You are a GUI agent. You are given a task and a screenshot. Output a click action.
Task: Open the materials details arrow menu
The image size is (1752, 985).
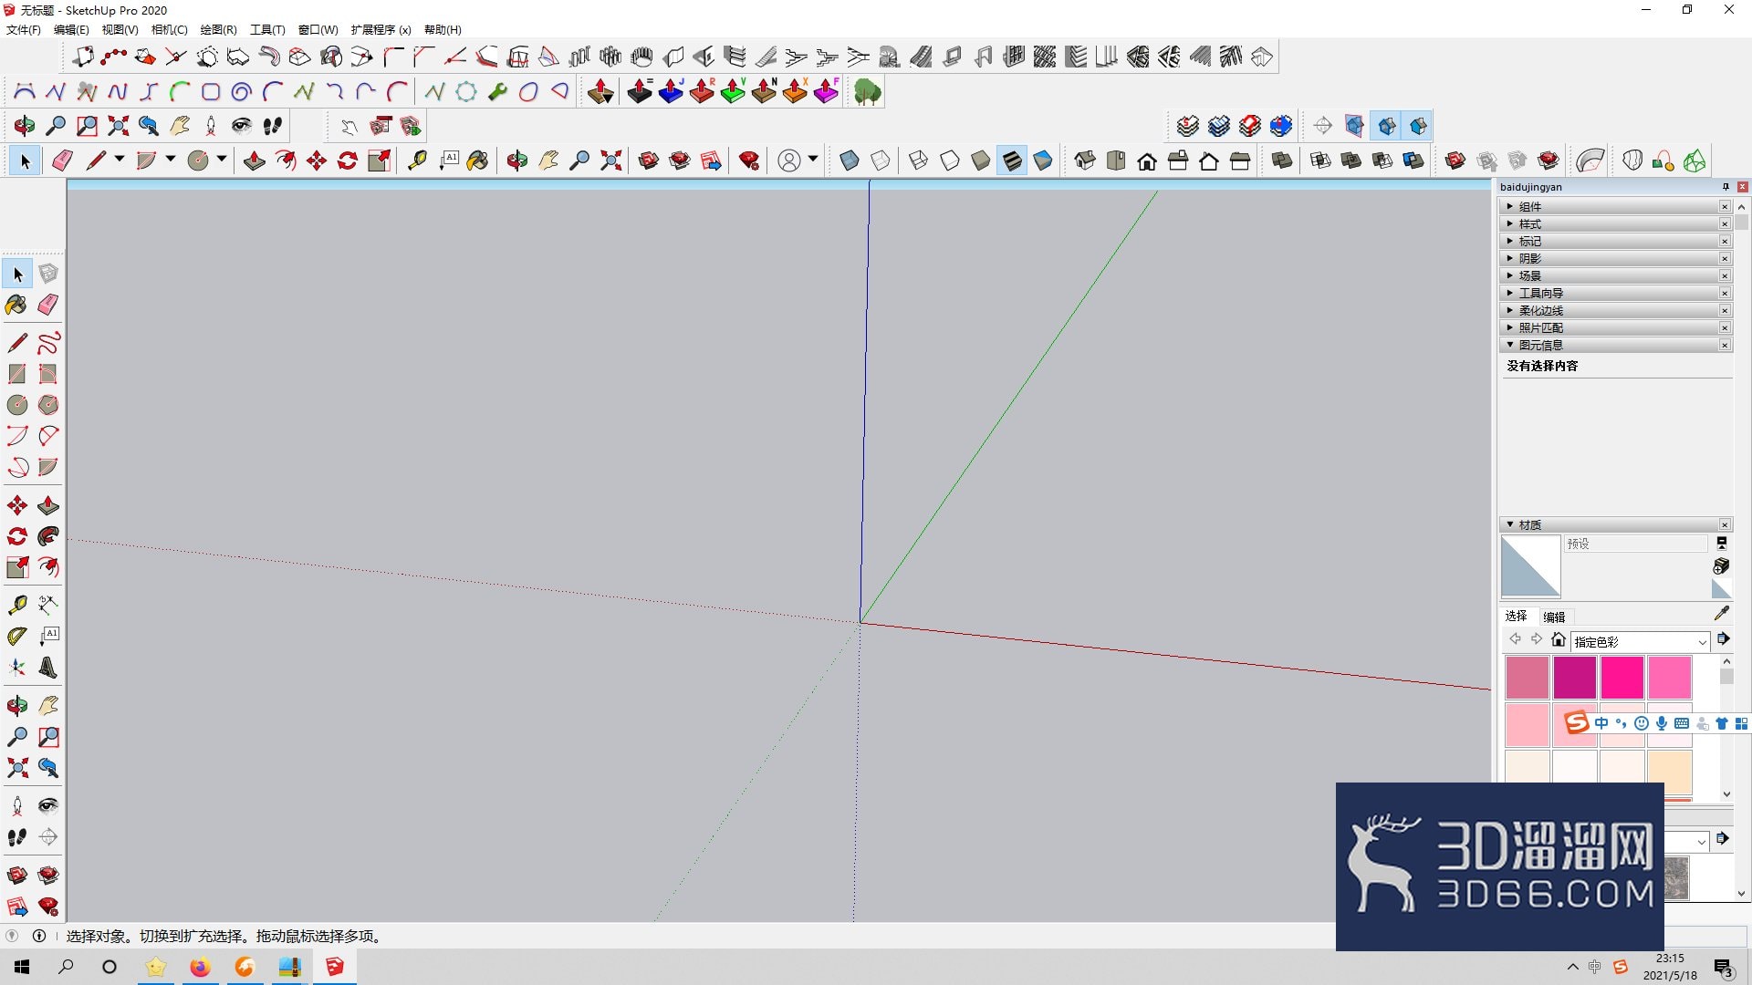1723,639
